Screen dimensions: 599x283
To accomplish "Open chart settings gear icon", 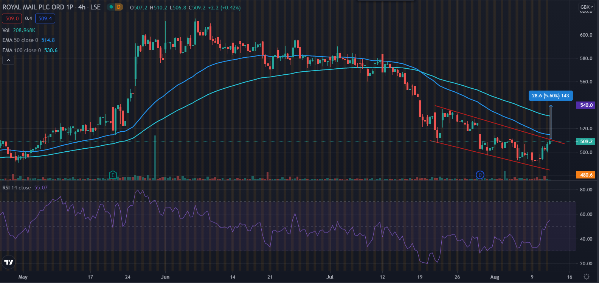I will [x=587, y=277].
